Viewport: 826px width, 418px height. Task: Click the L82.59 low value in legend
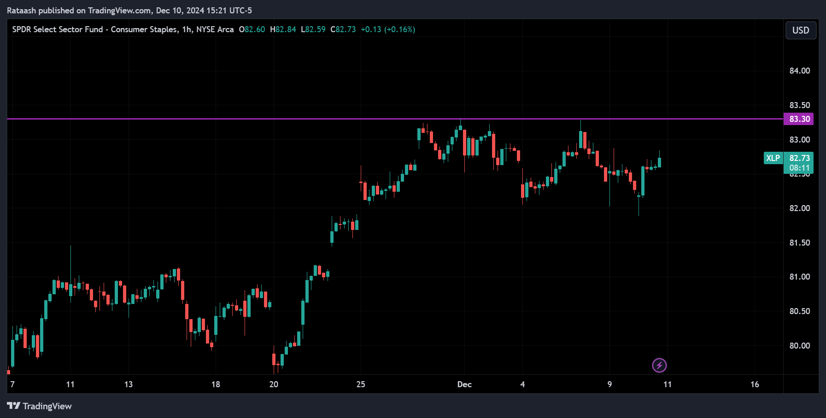(313, 29)
